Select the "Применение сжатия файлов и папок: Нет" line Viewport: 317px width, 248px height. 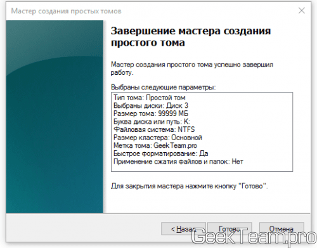pos(178,162)
